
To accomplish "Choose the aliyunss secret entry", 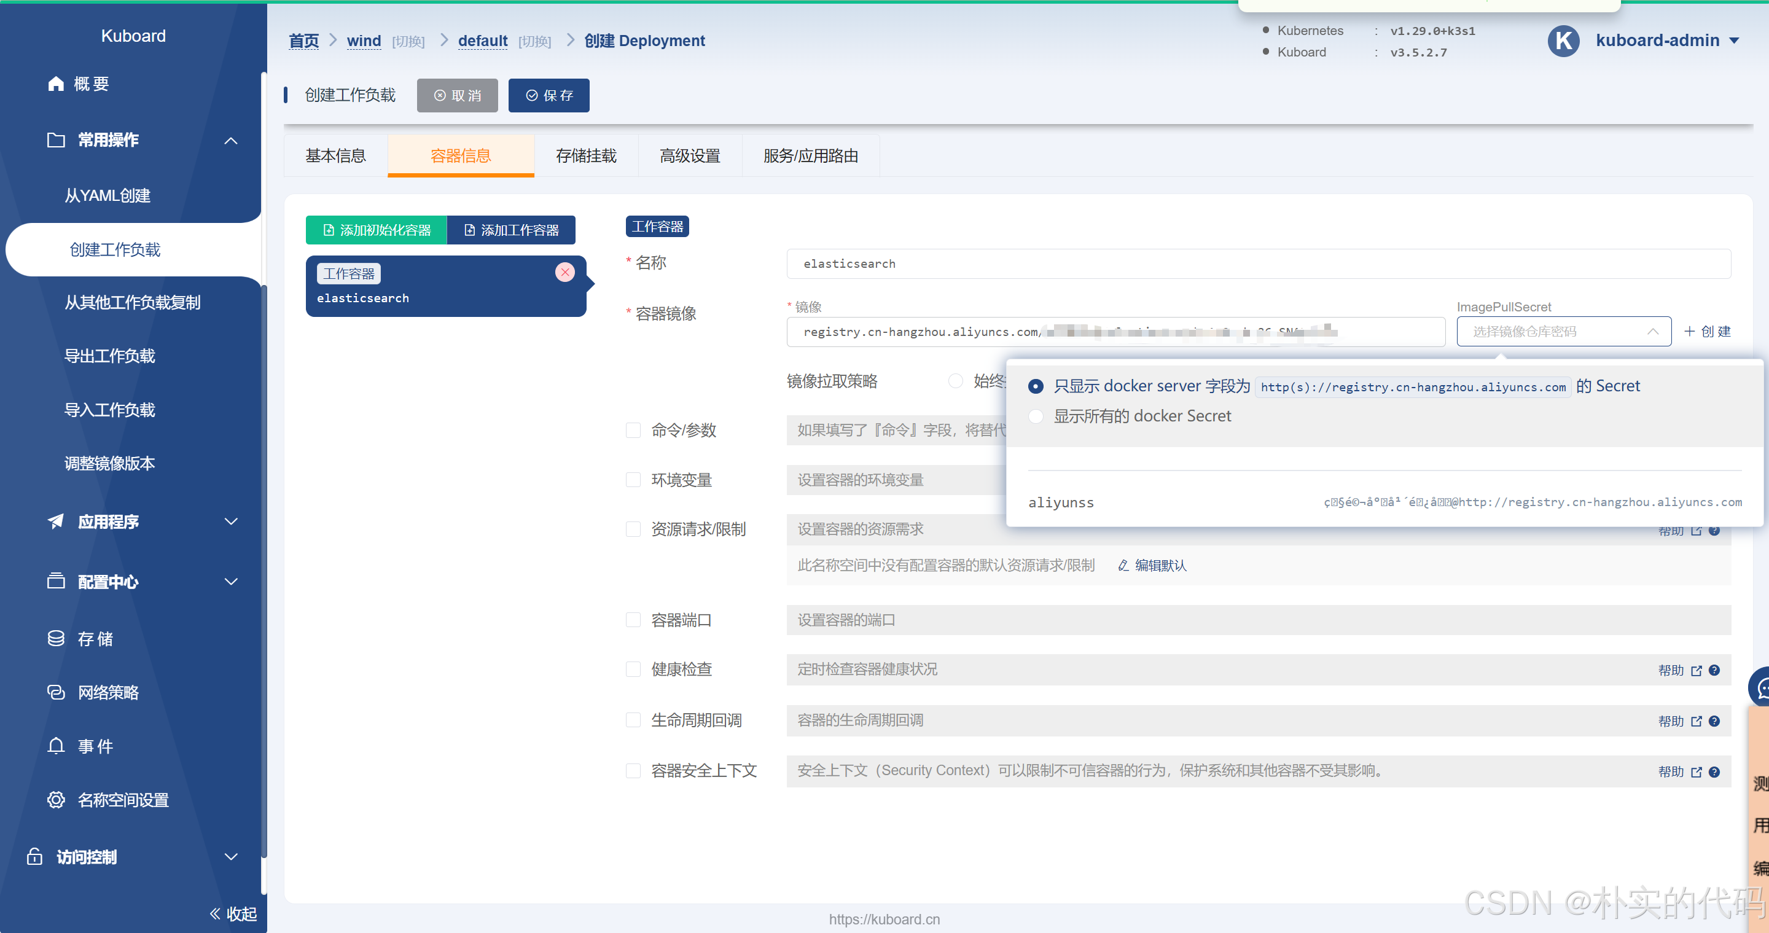I will click(1061, 502).
